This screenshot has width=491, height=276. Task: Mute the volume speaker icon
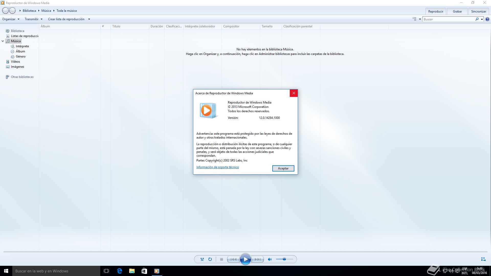[x=270, y=259]
